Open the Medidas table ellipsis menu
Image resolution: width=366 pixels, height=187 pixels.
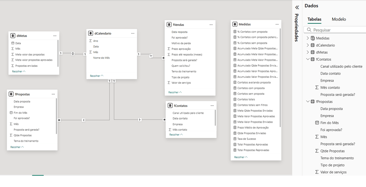pos(277,24)
